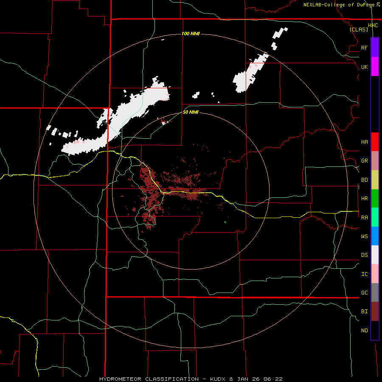
Task: Click the WS blue legend swatch
Action: [375, 236]
